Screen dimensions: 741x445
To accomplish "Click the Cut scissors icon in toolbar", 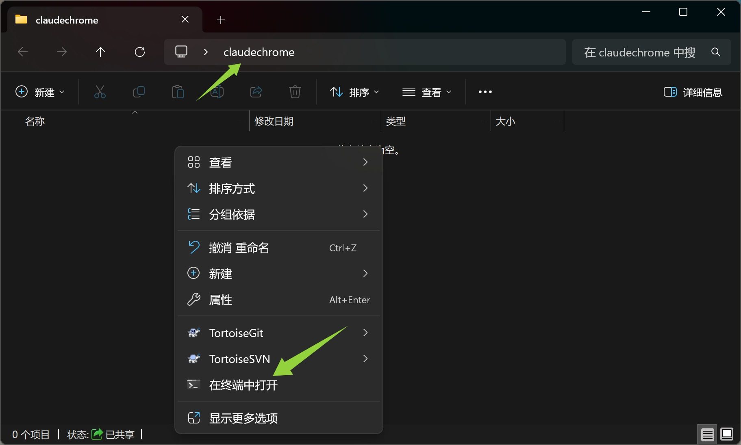I will click(x=100, y=92).
